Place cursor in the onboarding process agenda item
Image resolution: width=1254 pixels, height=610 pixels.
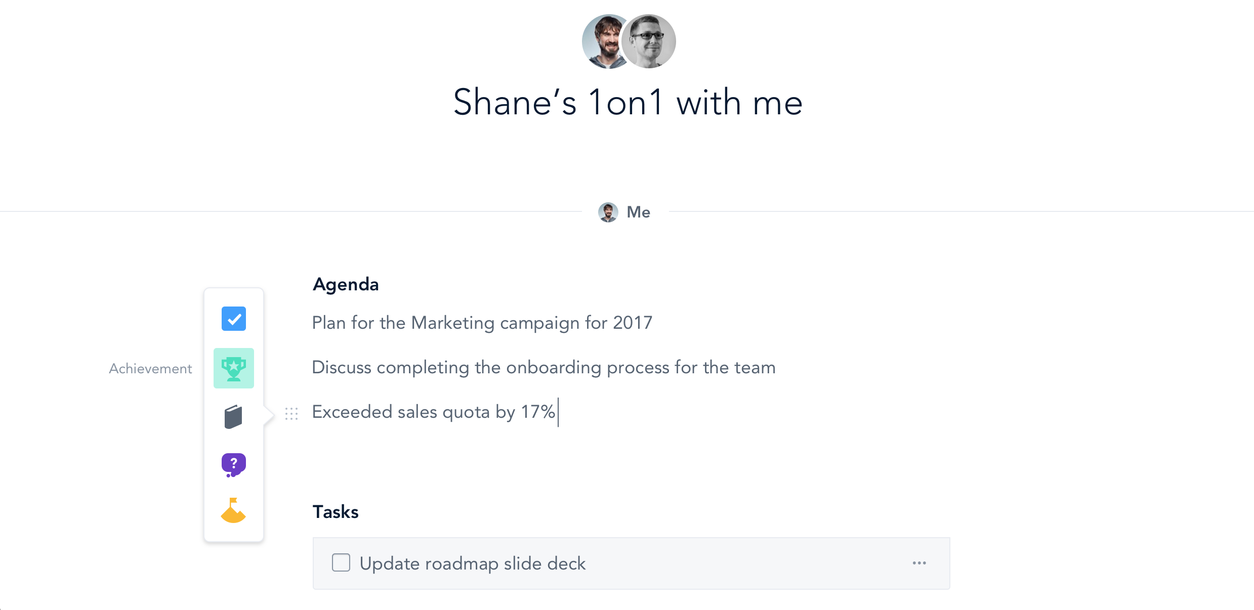544,367
